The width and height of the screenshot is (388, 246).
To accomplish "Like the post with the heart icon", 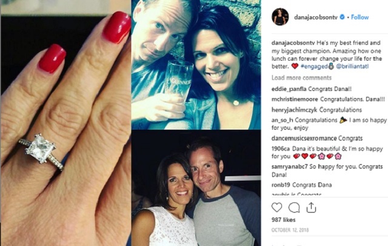I will point(276,207).
